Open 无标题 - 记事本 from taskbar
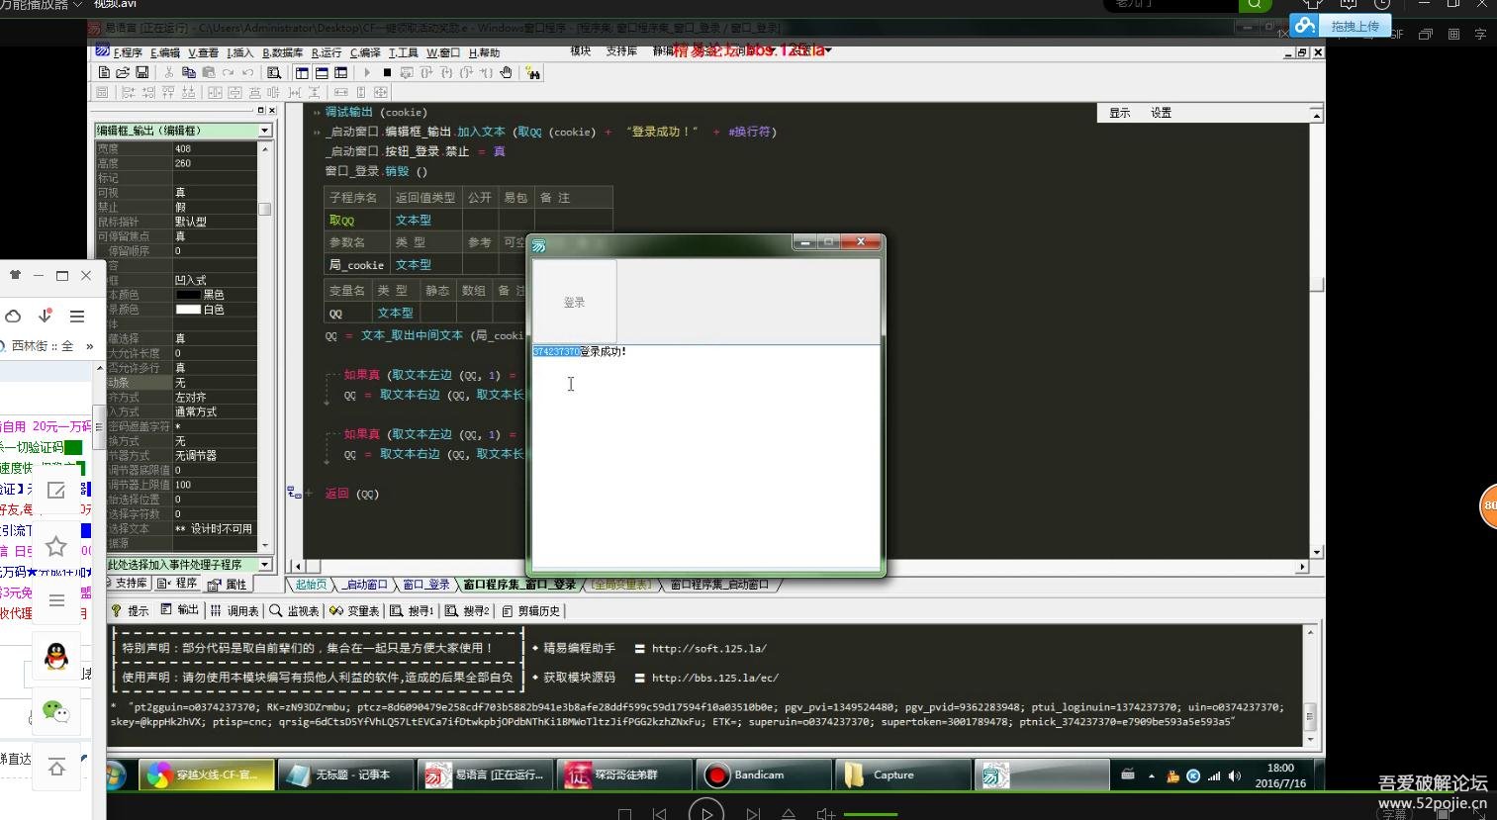 coord(344,774)
